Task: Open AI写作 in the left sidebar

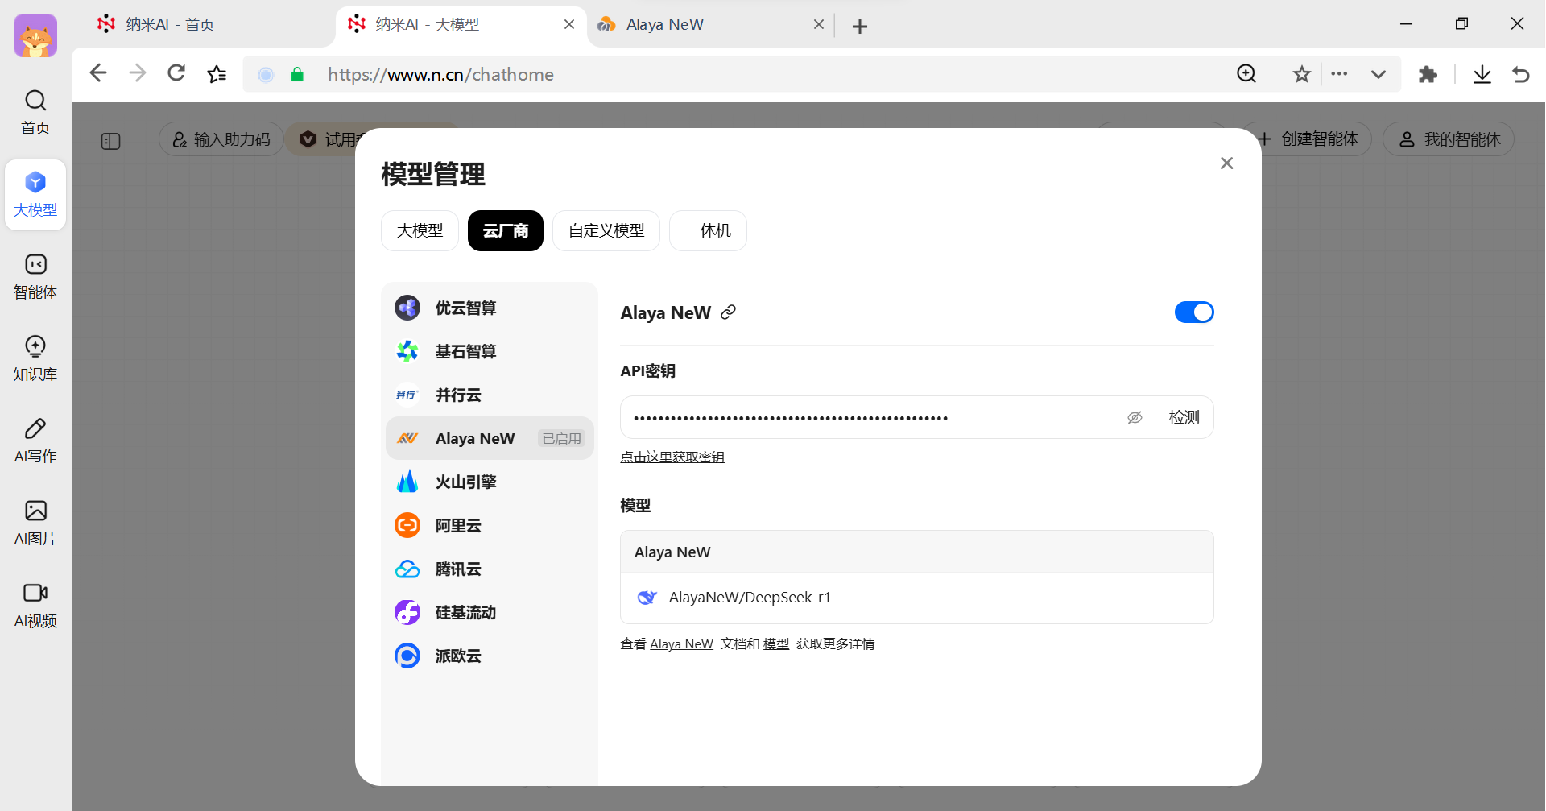Action: [35, 440]
